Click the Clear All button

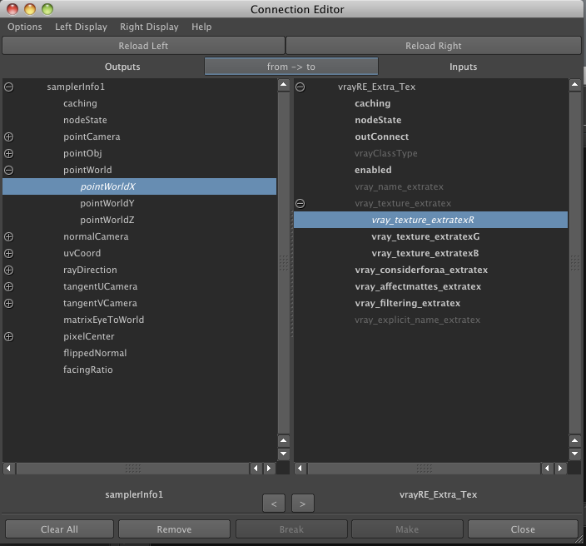point(59,529)
